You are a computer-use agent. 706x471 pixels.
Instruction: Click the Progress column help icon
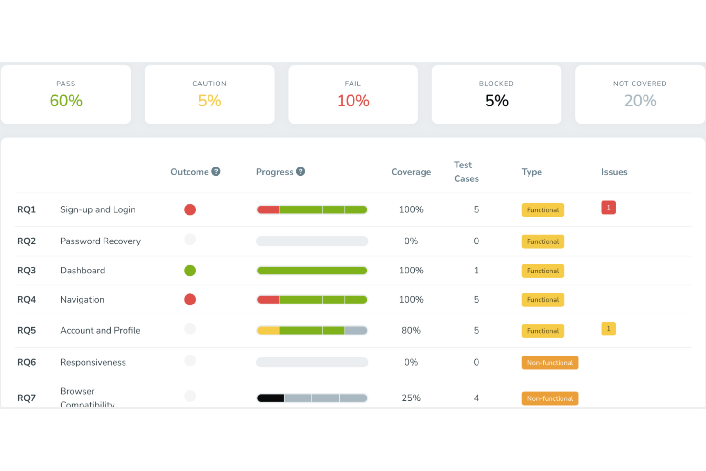(301, 171)
